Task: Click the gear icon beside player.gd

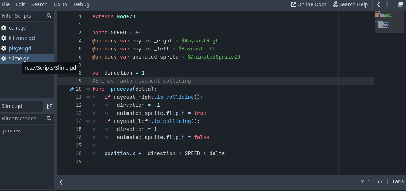Action: tap(4, 48)
